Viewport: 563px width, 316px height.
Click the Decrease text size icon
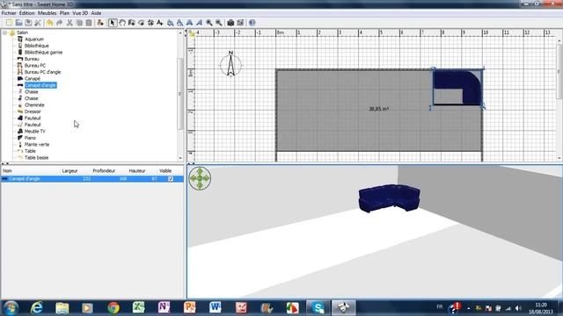pos(179,23)
